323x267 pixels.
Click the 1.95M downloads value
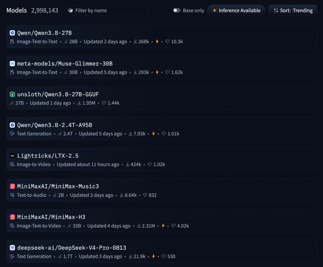(x=89, y=103)
